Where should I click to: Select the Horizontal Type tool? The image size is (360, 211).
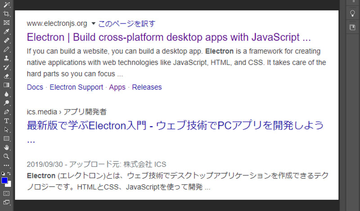tap(6, 121)
